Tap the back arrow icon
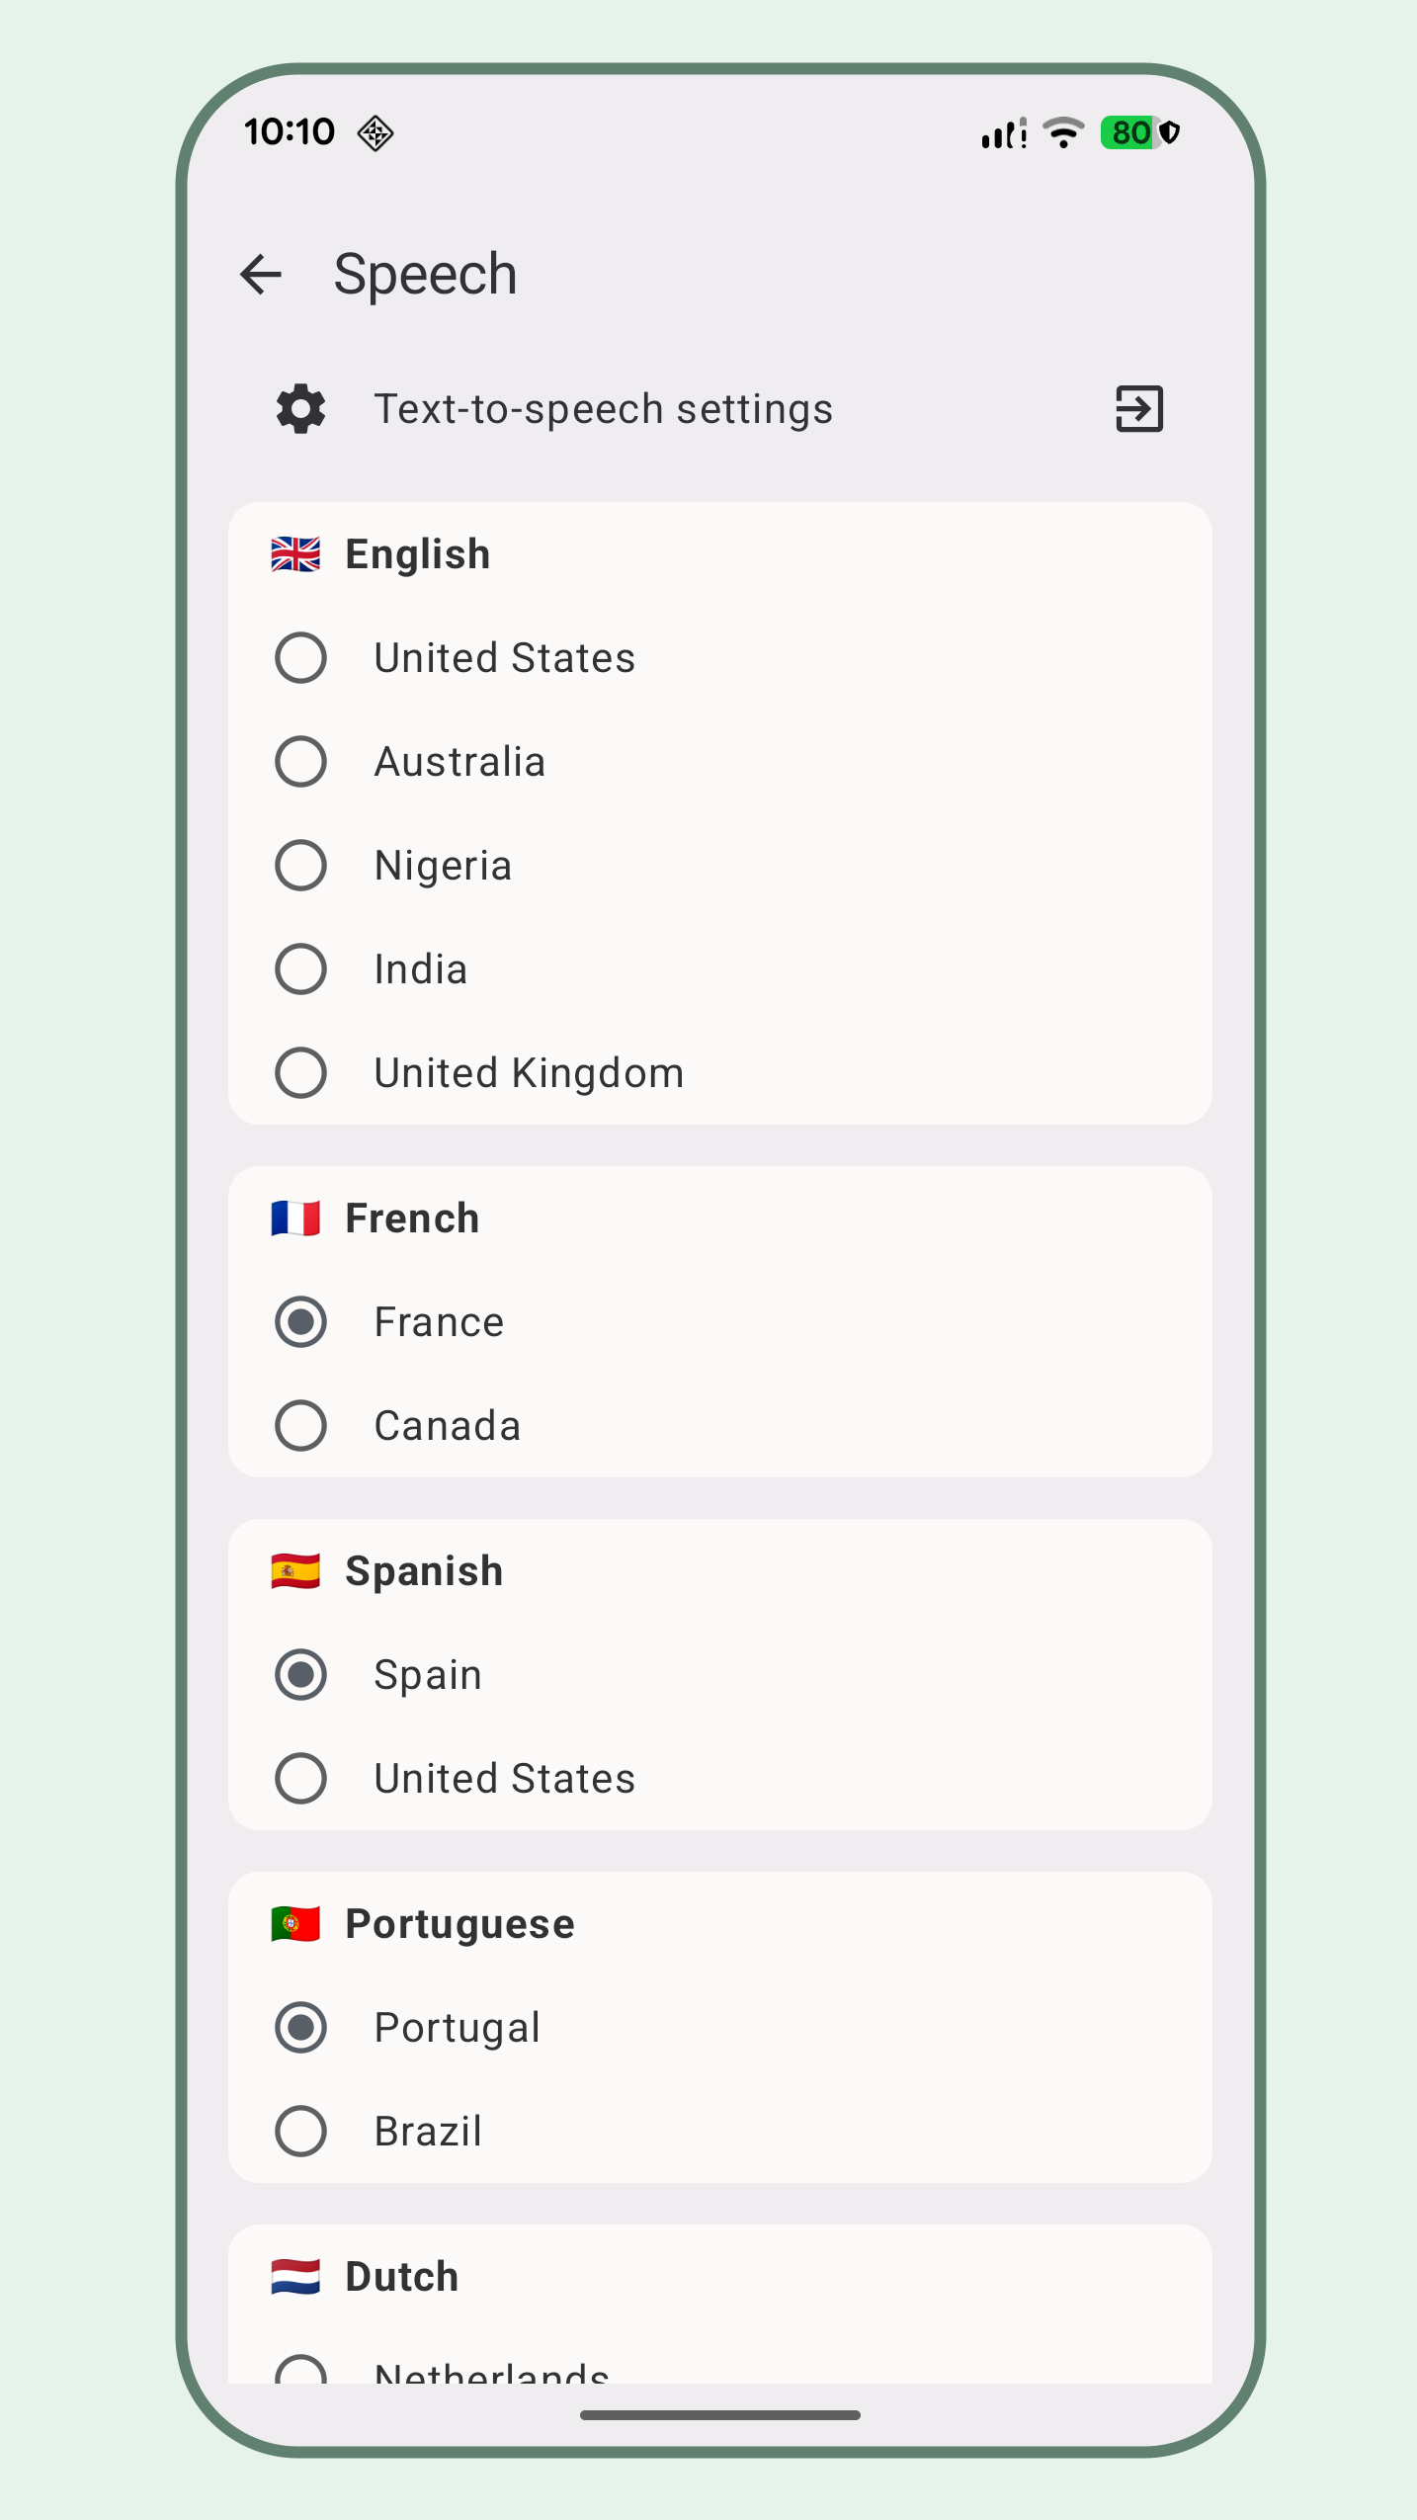The height and width of the screenshot is (2520, 1417). point(262,275)
